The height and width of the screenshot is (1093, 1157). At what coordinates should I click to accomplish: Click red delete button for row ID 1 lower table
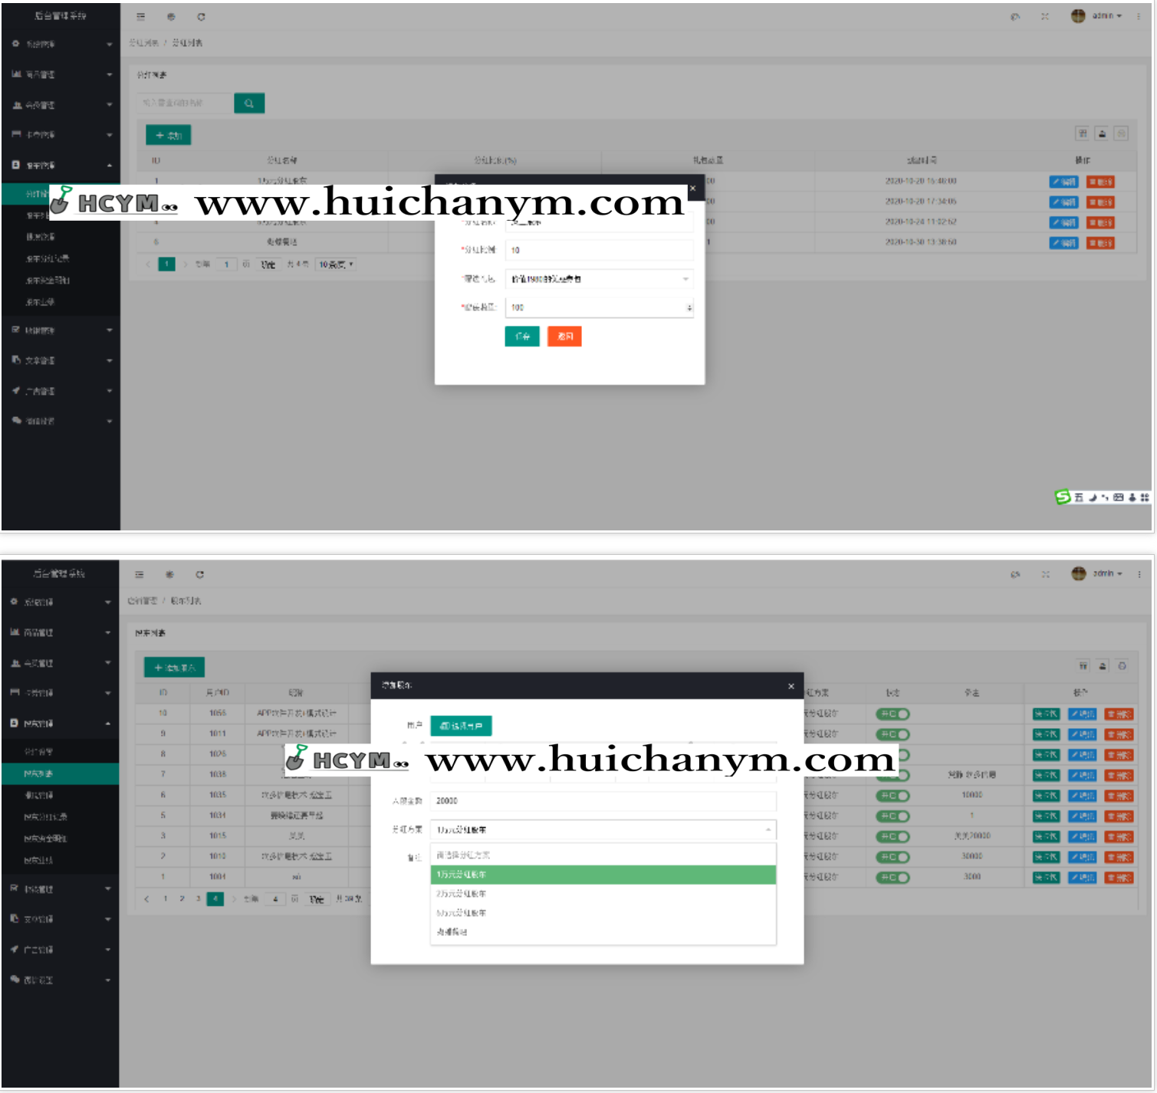pyautogui.click(x=1119, y=878)
